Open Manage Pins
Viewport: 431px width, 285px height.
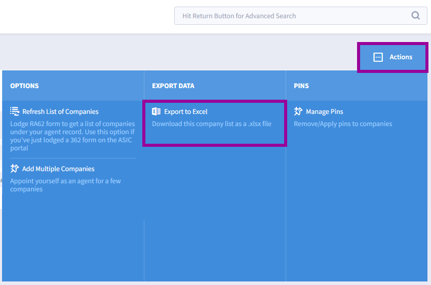pos(324,111)
